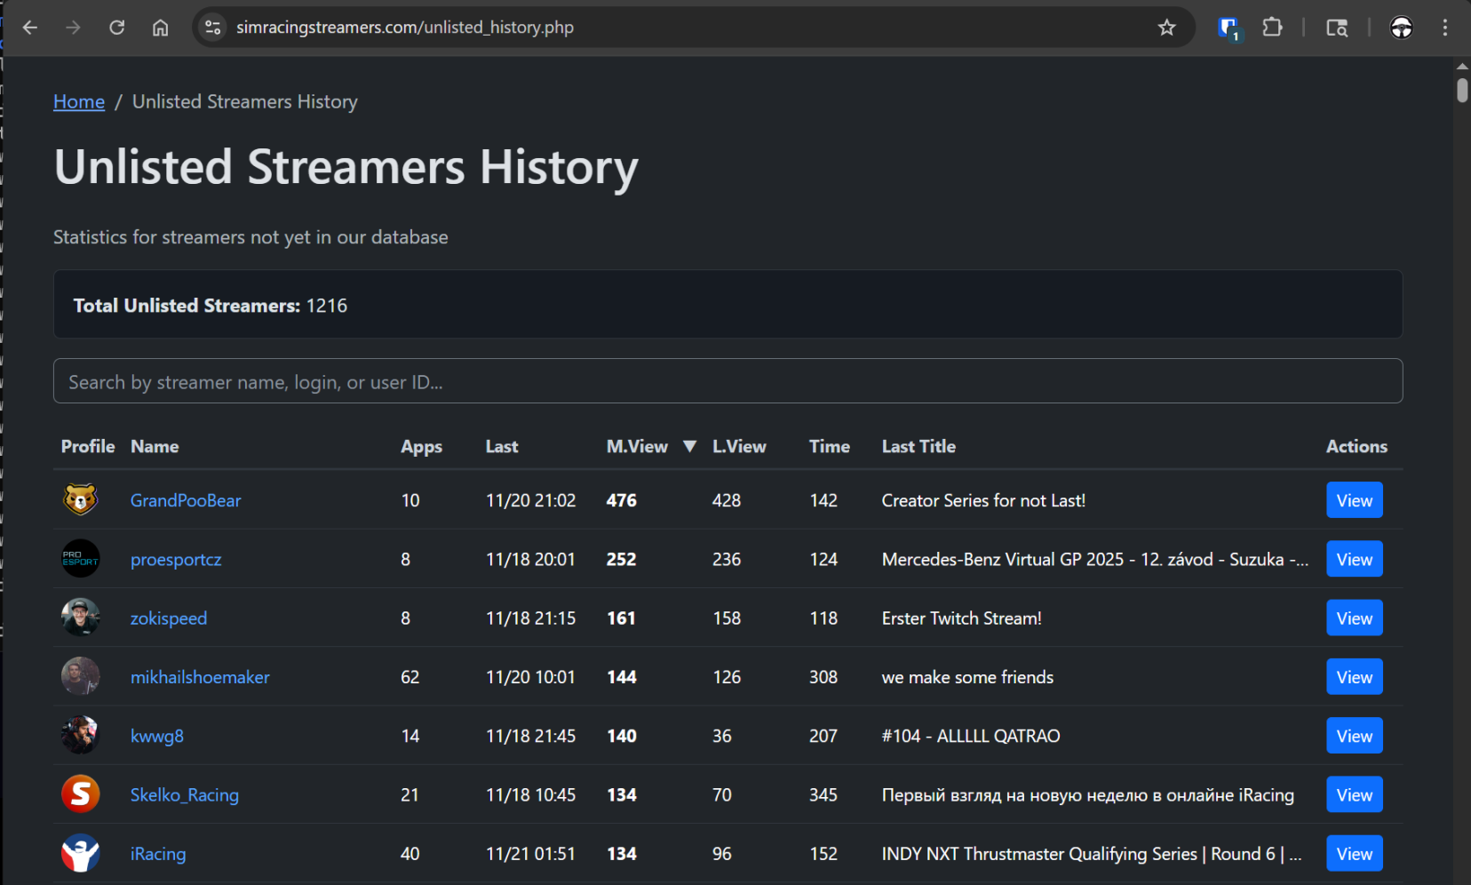The width and height of the screenshot is (1471, 885).
Task: Go to browser home page
Action: click(x=160, y=28)
